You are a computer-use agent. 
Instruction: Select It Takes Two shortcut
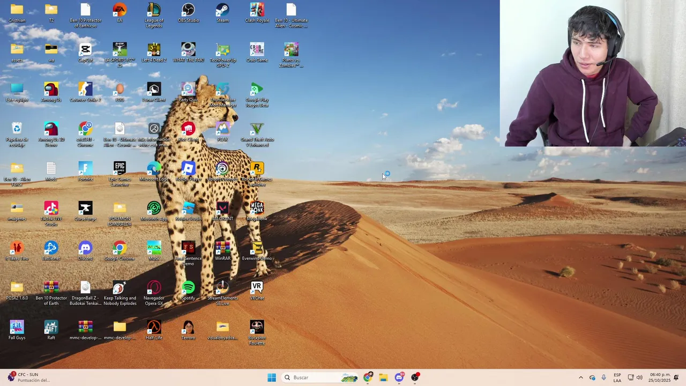(x=17, y=251)
